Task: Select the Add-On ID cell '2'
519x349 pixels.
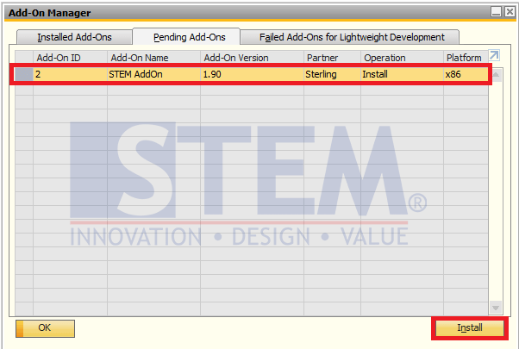Action: tap(70, 74)
